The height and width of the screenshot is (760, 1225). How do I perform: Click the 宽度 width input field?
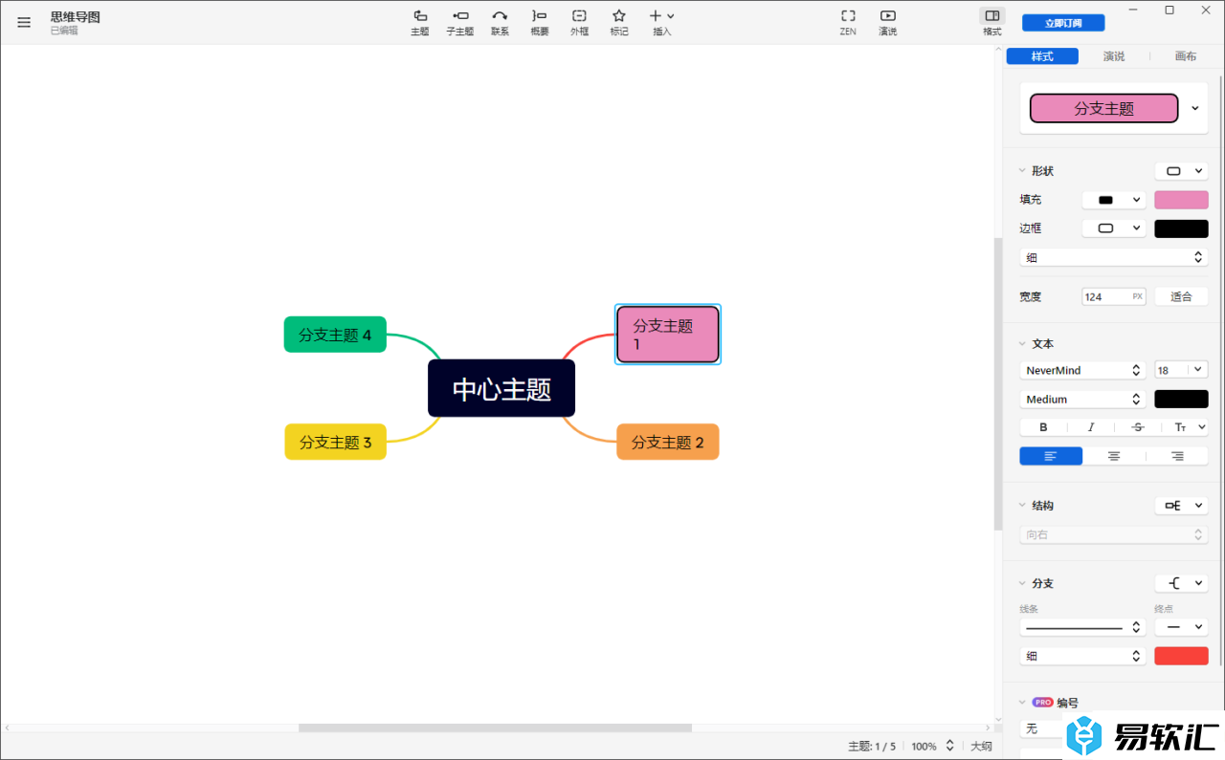coord(1114,296)
